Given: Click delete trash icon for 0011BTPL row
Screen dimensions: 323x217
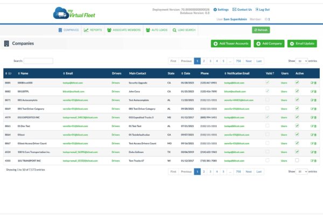Looking at the screenshot, I should point(315,92).
